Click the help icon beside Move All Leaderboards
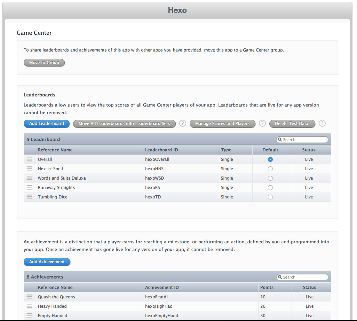Viewport: 357px width, 321px height. (x=182, y=124)
